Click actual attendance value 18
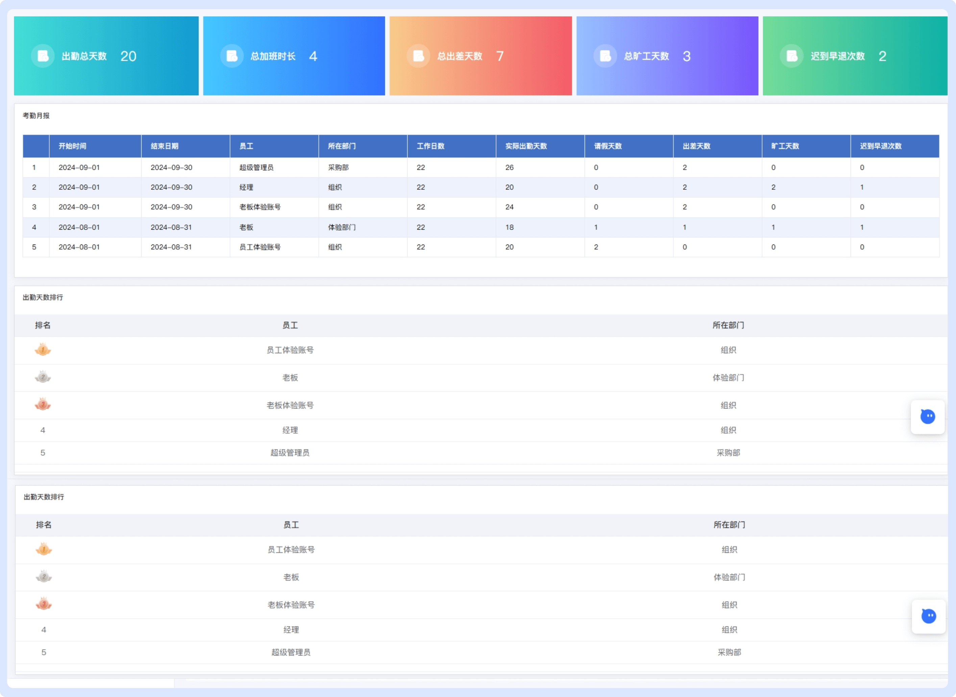Screen dimensions: 956x697 click(509, 227)
